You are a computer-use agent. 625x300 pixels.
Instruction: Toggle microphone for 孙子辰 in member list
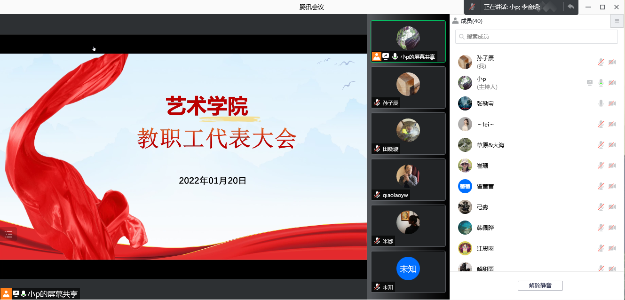click(601, 62)
